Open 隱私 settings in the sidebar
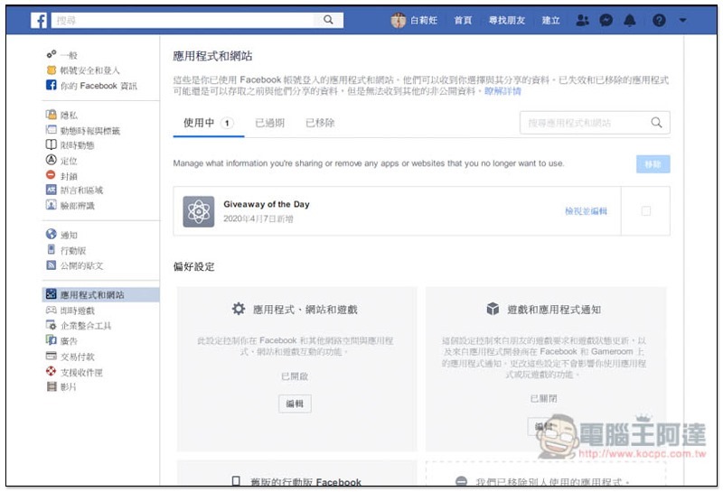 [x=69, y=115]
